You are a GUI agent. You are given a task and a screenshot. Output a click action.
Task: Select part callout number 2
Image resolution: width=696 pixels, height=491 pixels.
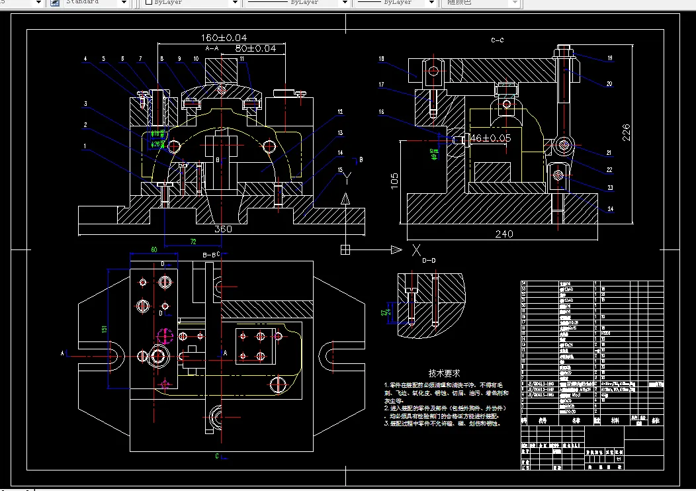point(85,125)
